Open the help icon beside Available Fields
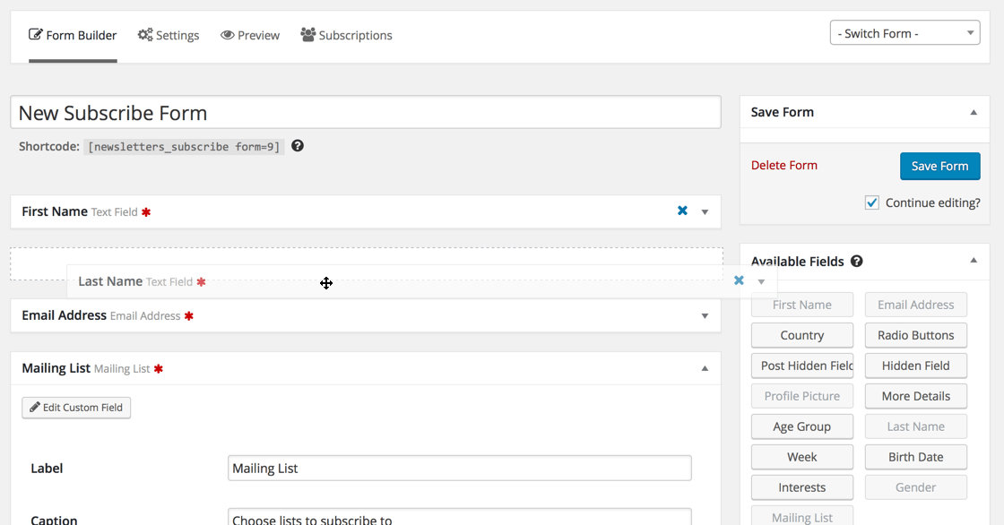This screenshot has width=1004, height=525. [856, 261]
